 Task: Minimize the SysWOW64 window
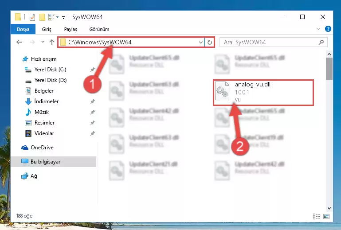coord(282,17)
